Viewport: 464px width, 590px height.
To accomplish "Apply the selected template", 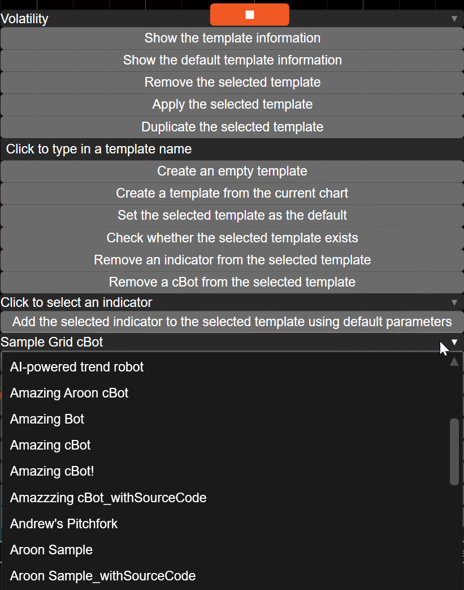I will pyautogui.click(x=232, y=104).
